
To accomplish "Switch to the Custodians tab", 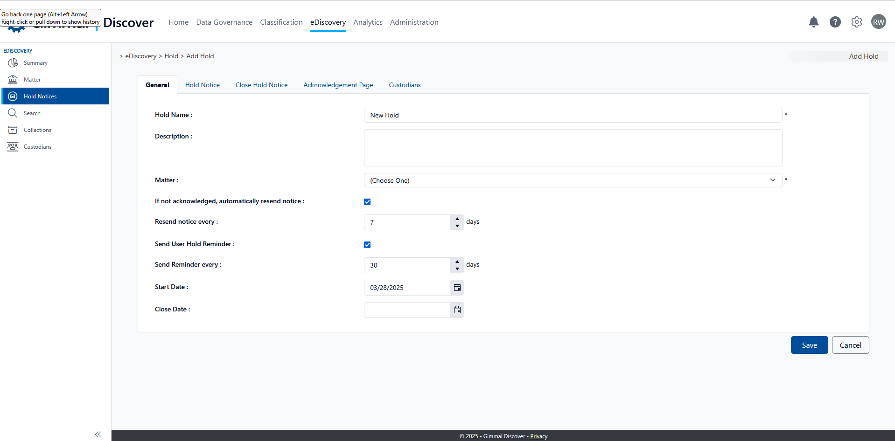I will tap(405, 85).
